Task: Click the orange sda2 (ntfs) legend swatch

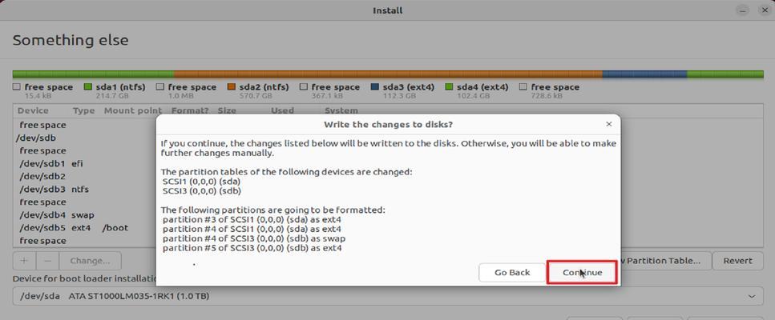Action: pos(231,86)
